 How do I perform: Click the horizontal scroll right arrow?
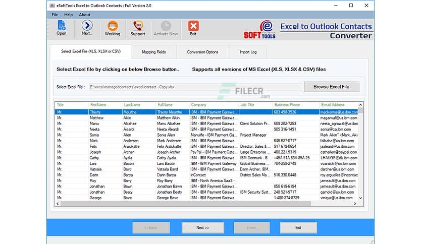click(355, 204)
